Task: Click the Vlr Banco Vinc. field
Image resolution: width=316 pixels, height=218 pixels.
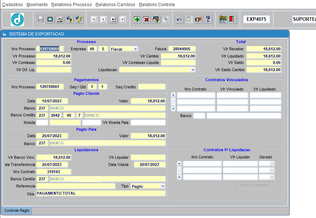Action: (54, 157)
